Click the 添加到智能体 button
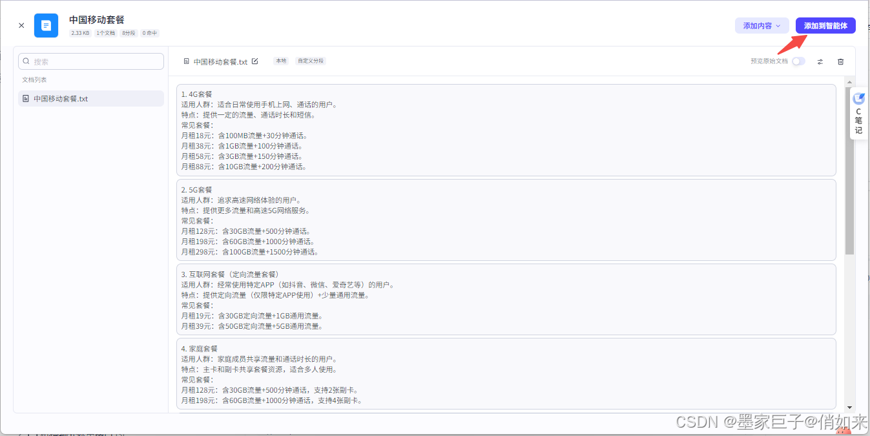 825,26
